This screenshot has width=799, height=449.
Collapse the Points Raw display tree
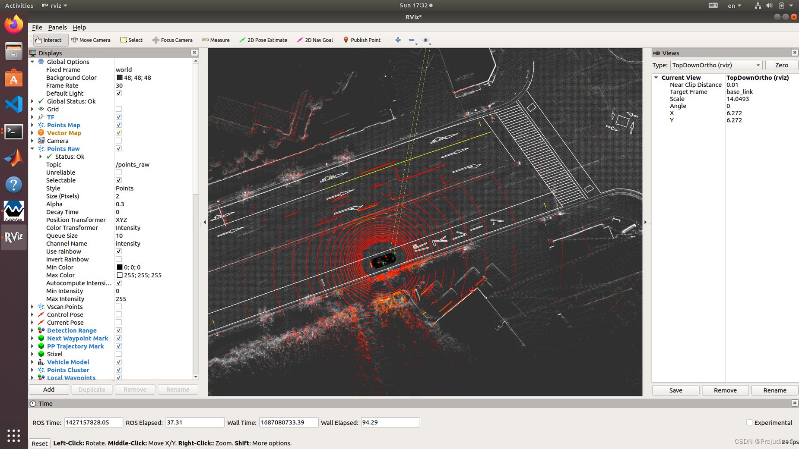(32, 148)
